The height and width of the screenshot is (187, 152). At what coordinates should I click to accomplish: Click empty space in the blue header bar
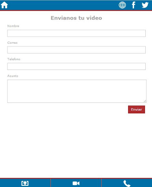click(62, 5)
